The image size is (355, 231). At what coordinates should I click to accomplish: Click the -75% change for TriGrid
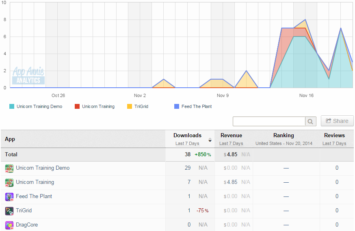tap(202, 211)
